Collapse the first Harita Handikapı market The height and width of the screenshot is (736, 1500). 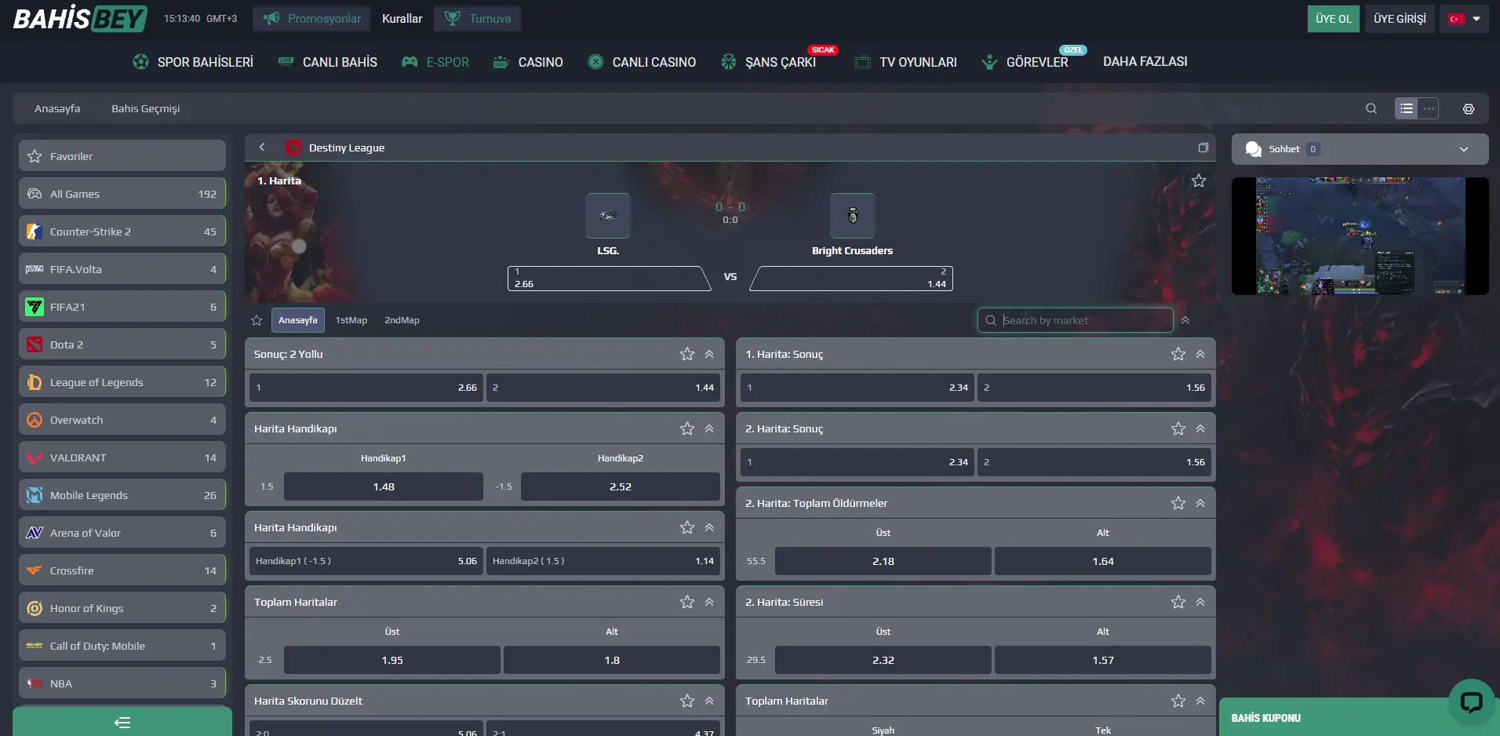coord(709,428)
